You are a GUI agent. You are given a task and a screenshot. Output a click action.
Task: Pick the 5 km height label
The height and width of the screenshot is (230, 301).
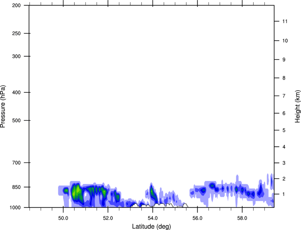point(284,130)
